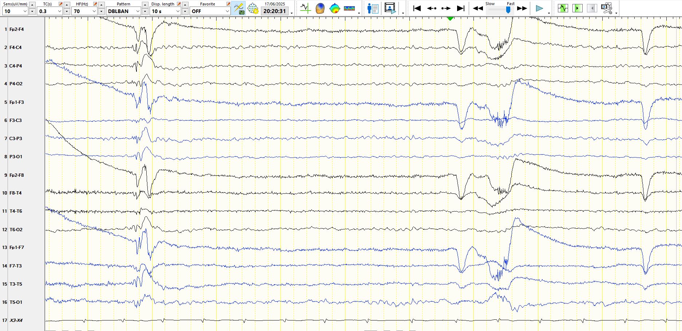
Task: Step back one increment in recording
Action: (x=432, y=8)
